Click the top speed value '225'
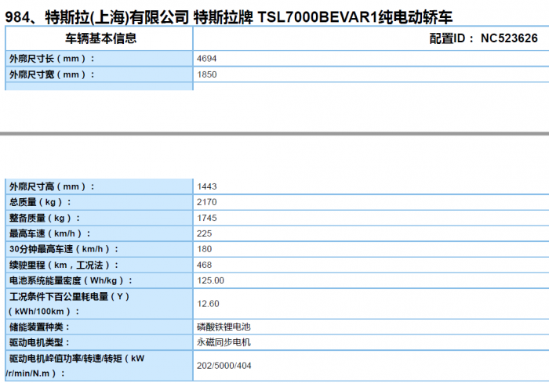This screenshot has height=383, width=549. pos(204,233)
